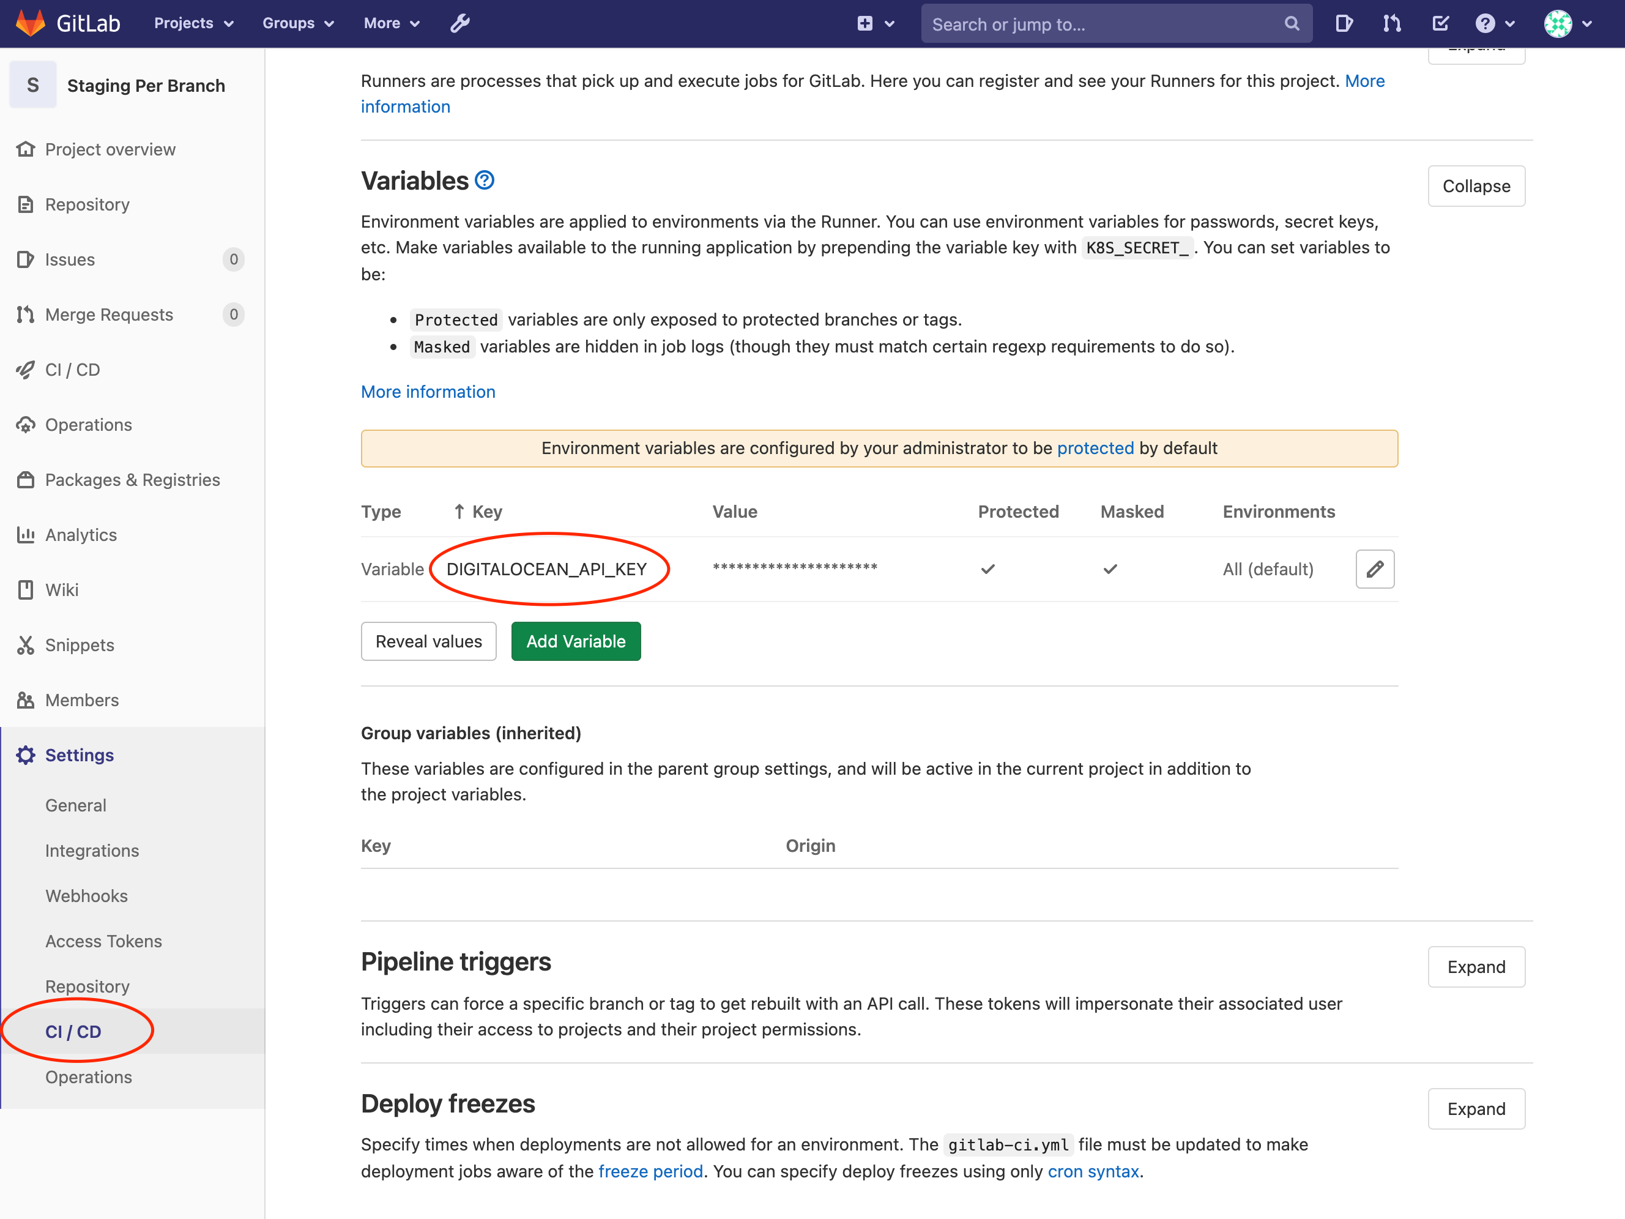The image size is (1625, 1219).
Task: Click the help question mark icon
Action: click(1485, 23)
